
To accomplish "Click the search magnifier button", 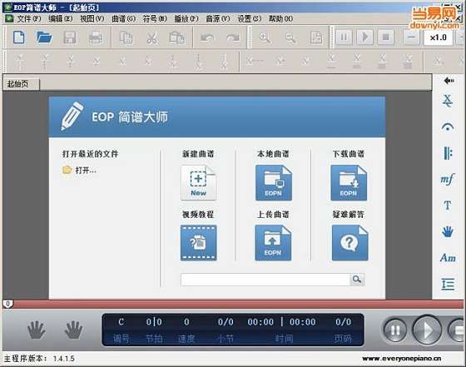I will tap(357, 280).
